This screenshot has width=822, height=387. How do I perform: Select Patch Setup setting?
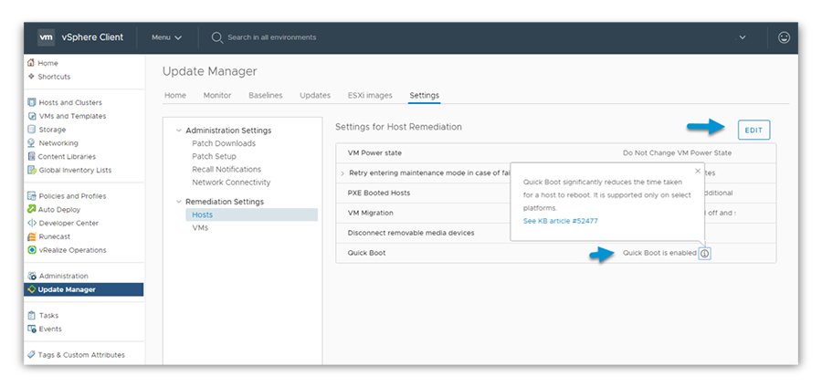[214, 157]
